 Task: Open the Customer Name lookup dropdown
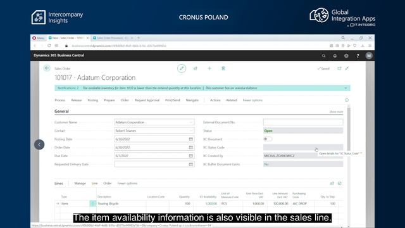click(191, 122)
